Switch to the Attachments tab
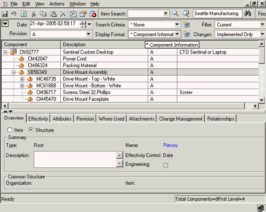 141,118
